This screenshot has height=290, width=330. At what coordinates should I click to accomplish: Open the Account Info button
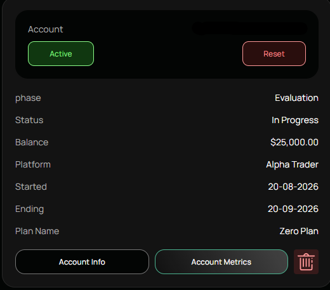[x=82, y=262]
